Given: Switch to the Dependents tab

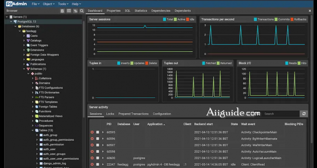Looking at the screenshot, I should 183,11.
